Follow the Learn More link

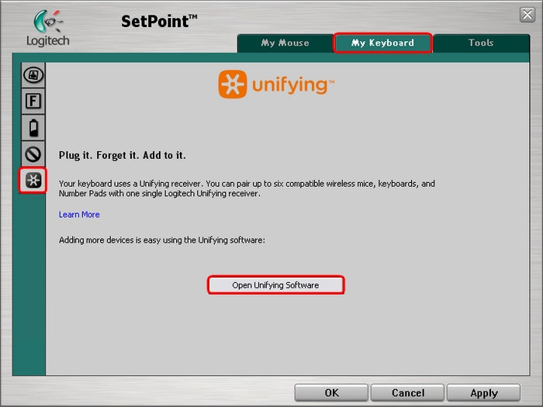tap(79, 215)
